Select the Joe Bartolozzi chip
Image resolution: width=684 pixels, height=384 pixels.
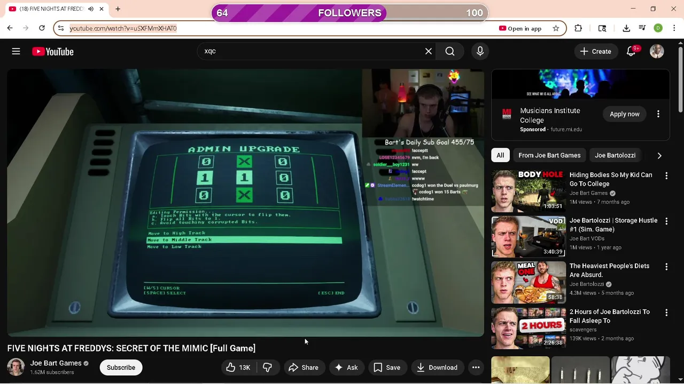[x=615, y=155]
